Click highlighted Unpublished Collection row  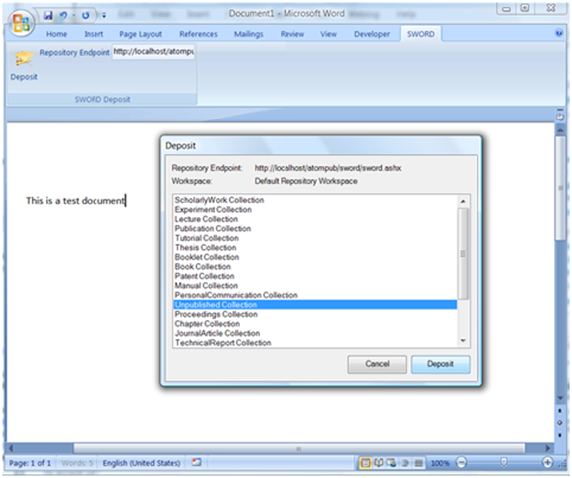[x=315, y=305]
